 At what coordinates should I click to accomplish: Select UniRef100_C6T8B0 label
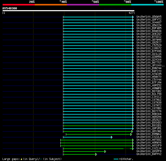coord(149,108)
